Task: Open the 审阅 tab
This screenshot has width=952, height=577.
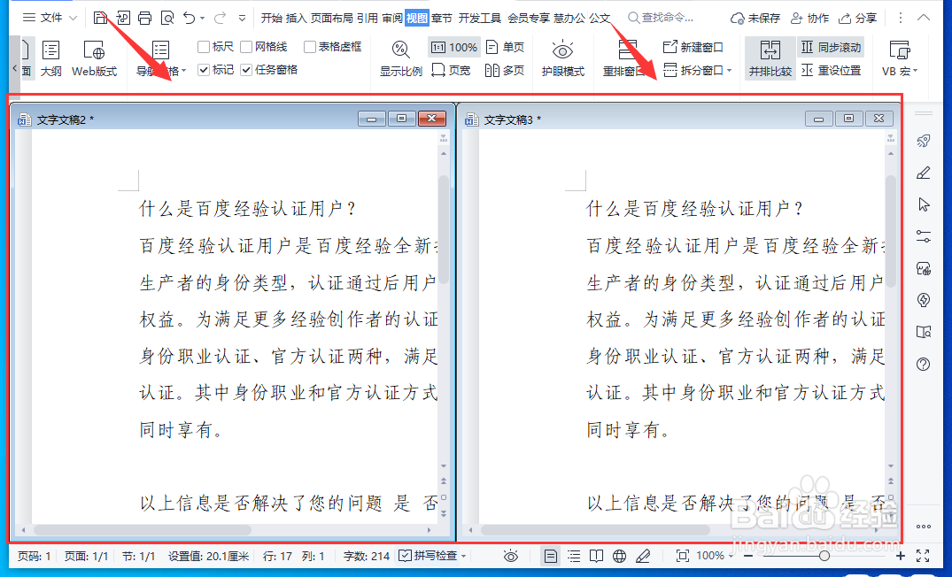Action: (x=392, y=19)
